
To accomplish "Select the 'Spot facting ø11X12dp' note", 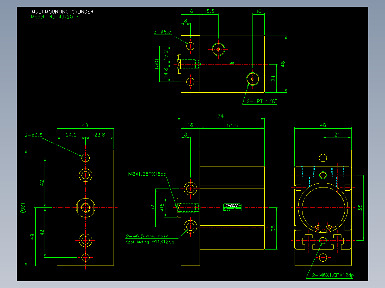I will click(x=150, y=242).
